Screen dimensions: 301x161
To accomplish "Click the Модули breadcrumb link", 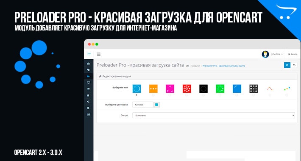I will (195, 66).
